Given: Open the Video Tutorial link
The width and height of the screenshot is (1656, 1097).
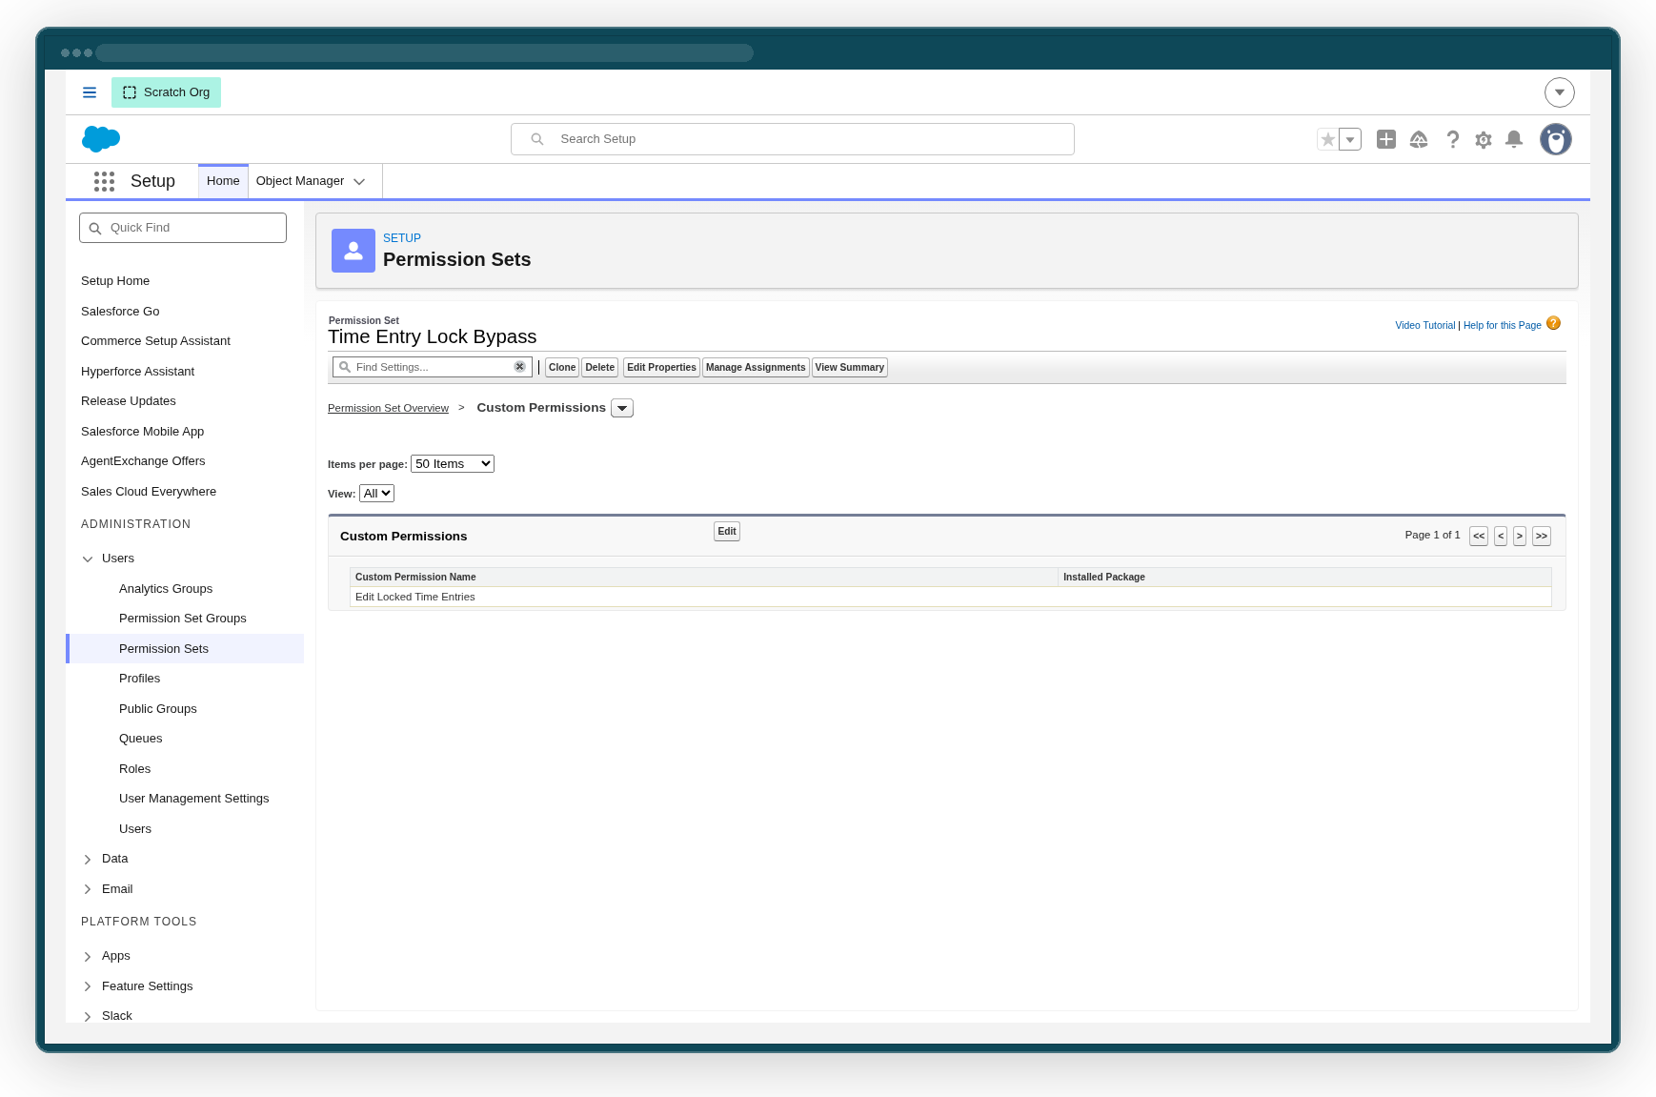Looking at the screenshot, I should 1424,326.
